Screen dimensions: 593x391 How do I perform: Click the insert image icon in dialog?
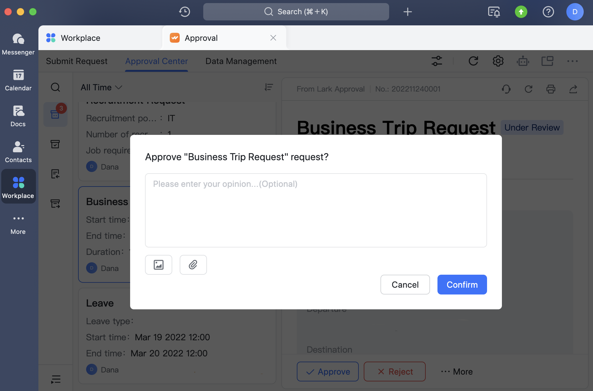(158, 265)
